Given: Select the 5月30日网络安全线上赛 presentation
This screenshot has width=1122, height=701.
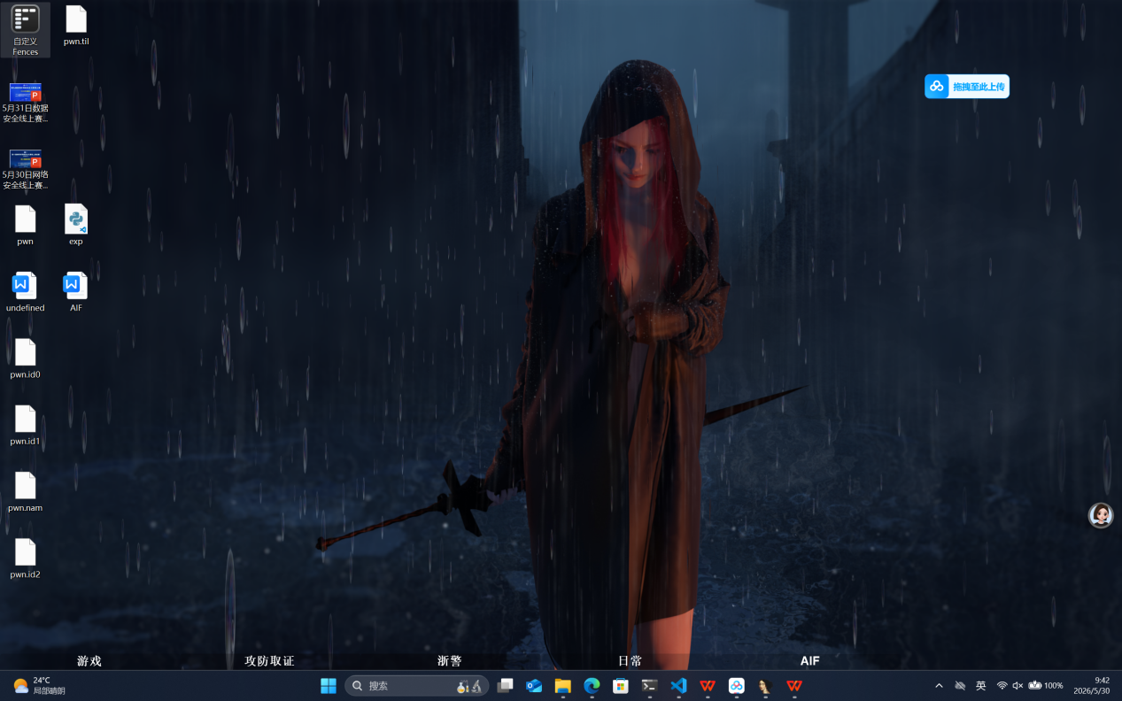Looking at the screenshot, I should 25,169.
